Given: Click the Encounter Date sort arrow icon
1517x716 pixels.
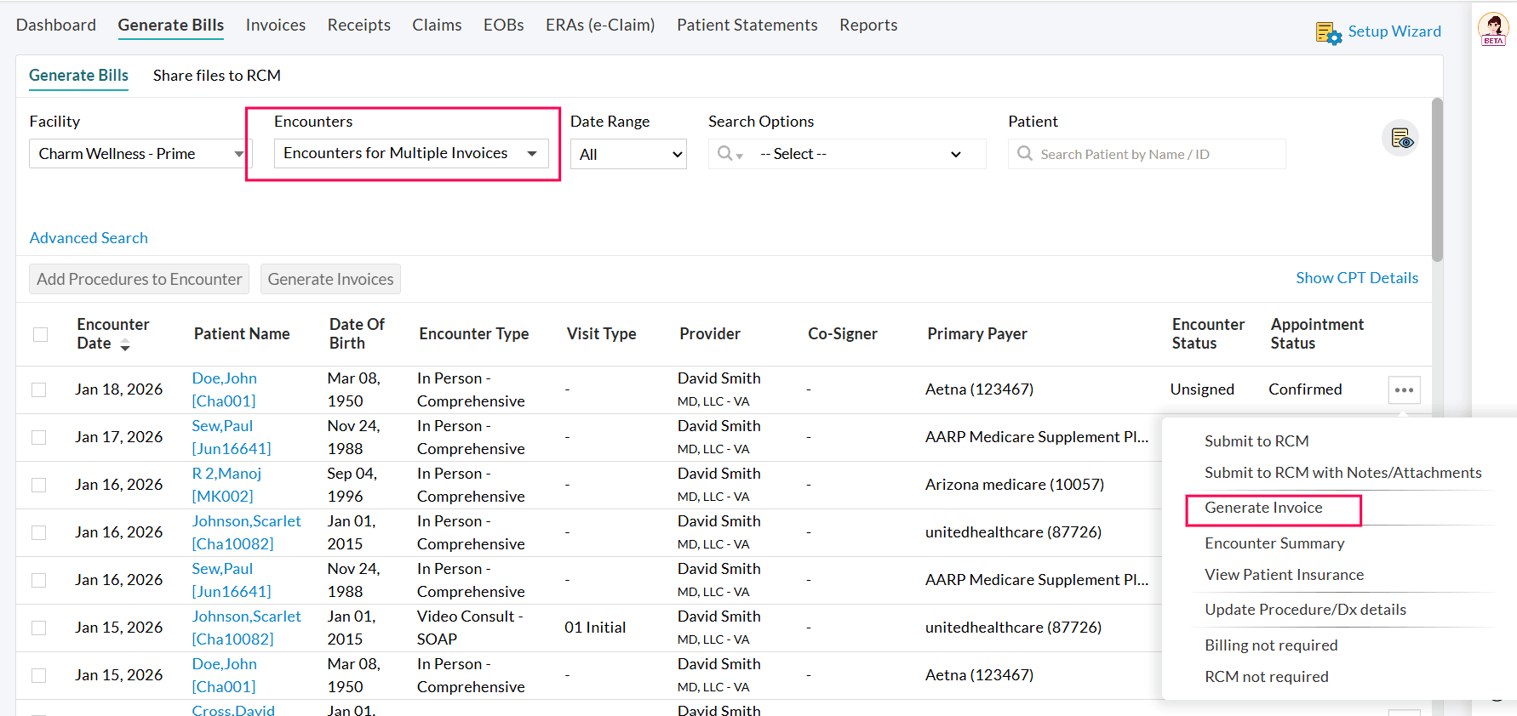Looking at the screenshot, I should pos(125,344).
